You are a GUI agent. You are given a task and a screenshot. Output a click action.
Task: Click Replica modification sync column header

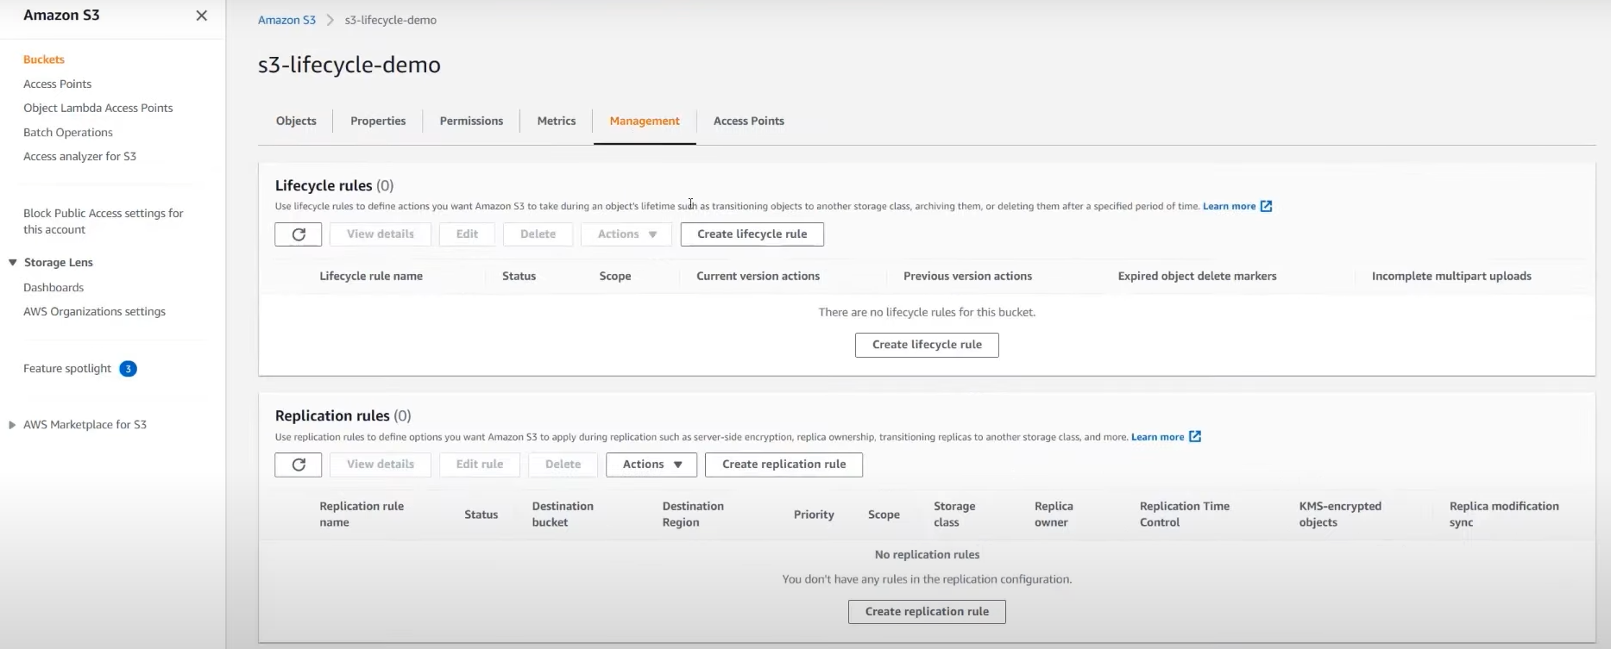click(1504, 515)
